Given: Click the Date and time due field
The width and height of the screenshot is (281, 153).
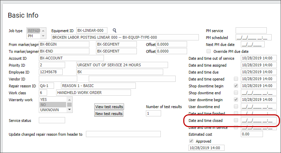Looking at the screenshot, I should [258, 72].
